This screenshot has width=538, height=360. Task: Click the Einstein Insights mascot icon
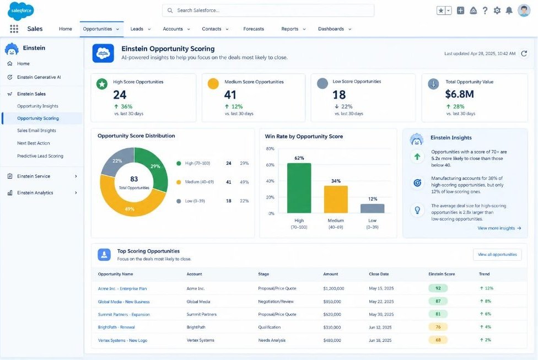tap(417, 139)
